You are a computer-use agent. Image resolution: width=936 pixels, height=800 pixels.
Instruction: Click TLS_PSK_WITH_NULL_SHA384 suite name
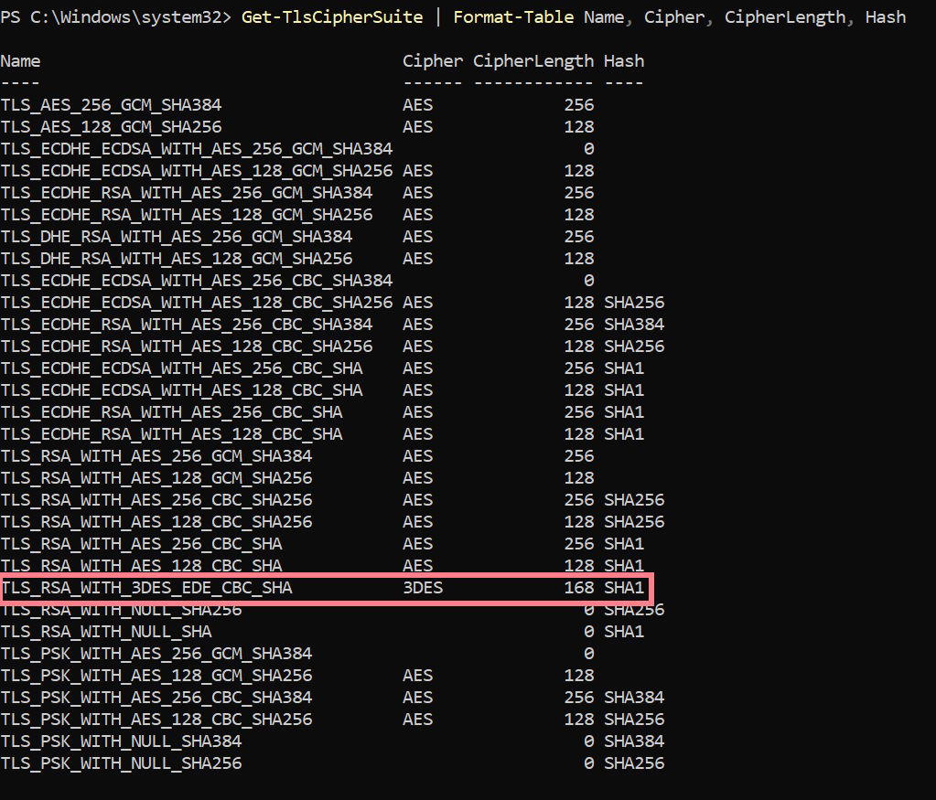coord(121,741)
